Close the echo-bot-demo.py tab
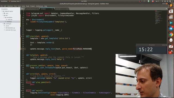174x98 pixels. (x=37, y=9)
